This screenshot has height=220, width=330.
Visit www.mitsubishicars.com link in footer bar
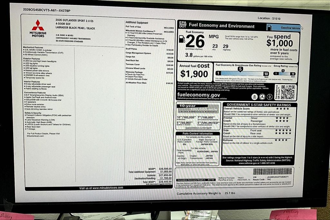pyautogui.click(x=101, y=188)
